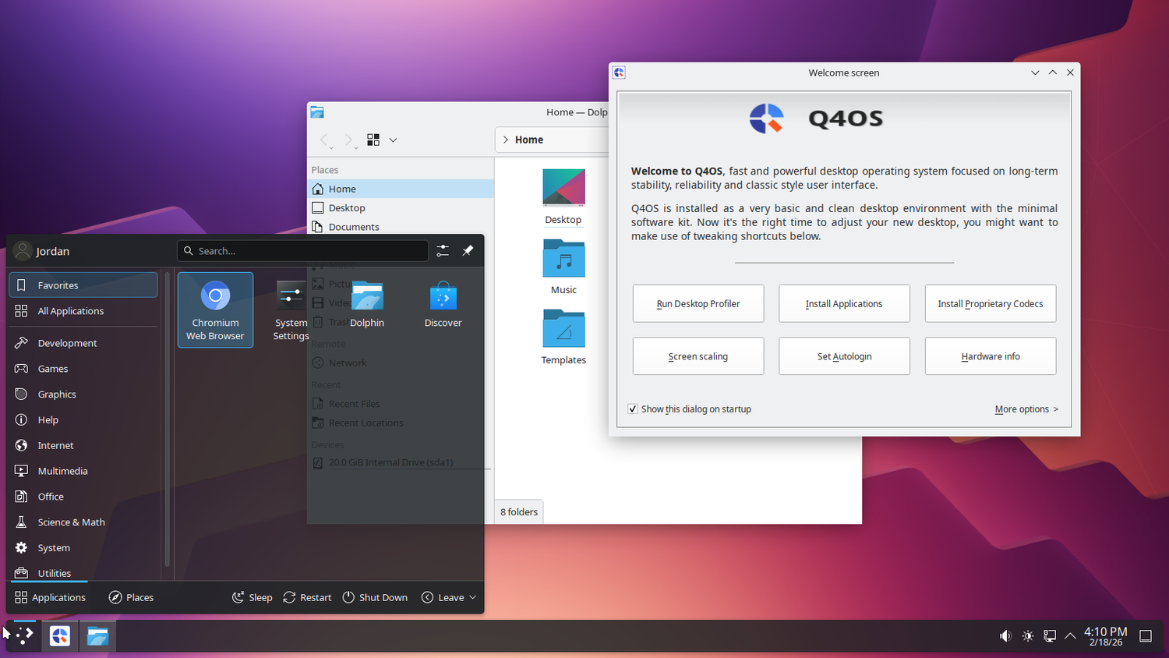
Task: Open More options in Welcome screen
Action: [1026, 409]
